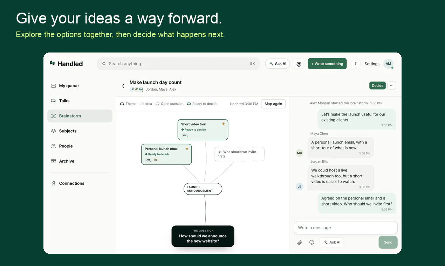
Task: Click the JE avatar beside Jordan's message
Action: click(x=300, y=187)
